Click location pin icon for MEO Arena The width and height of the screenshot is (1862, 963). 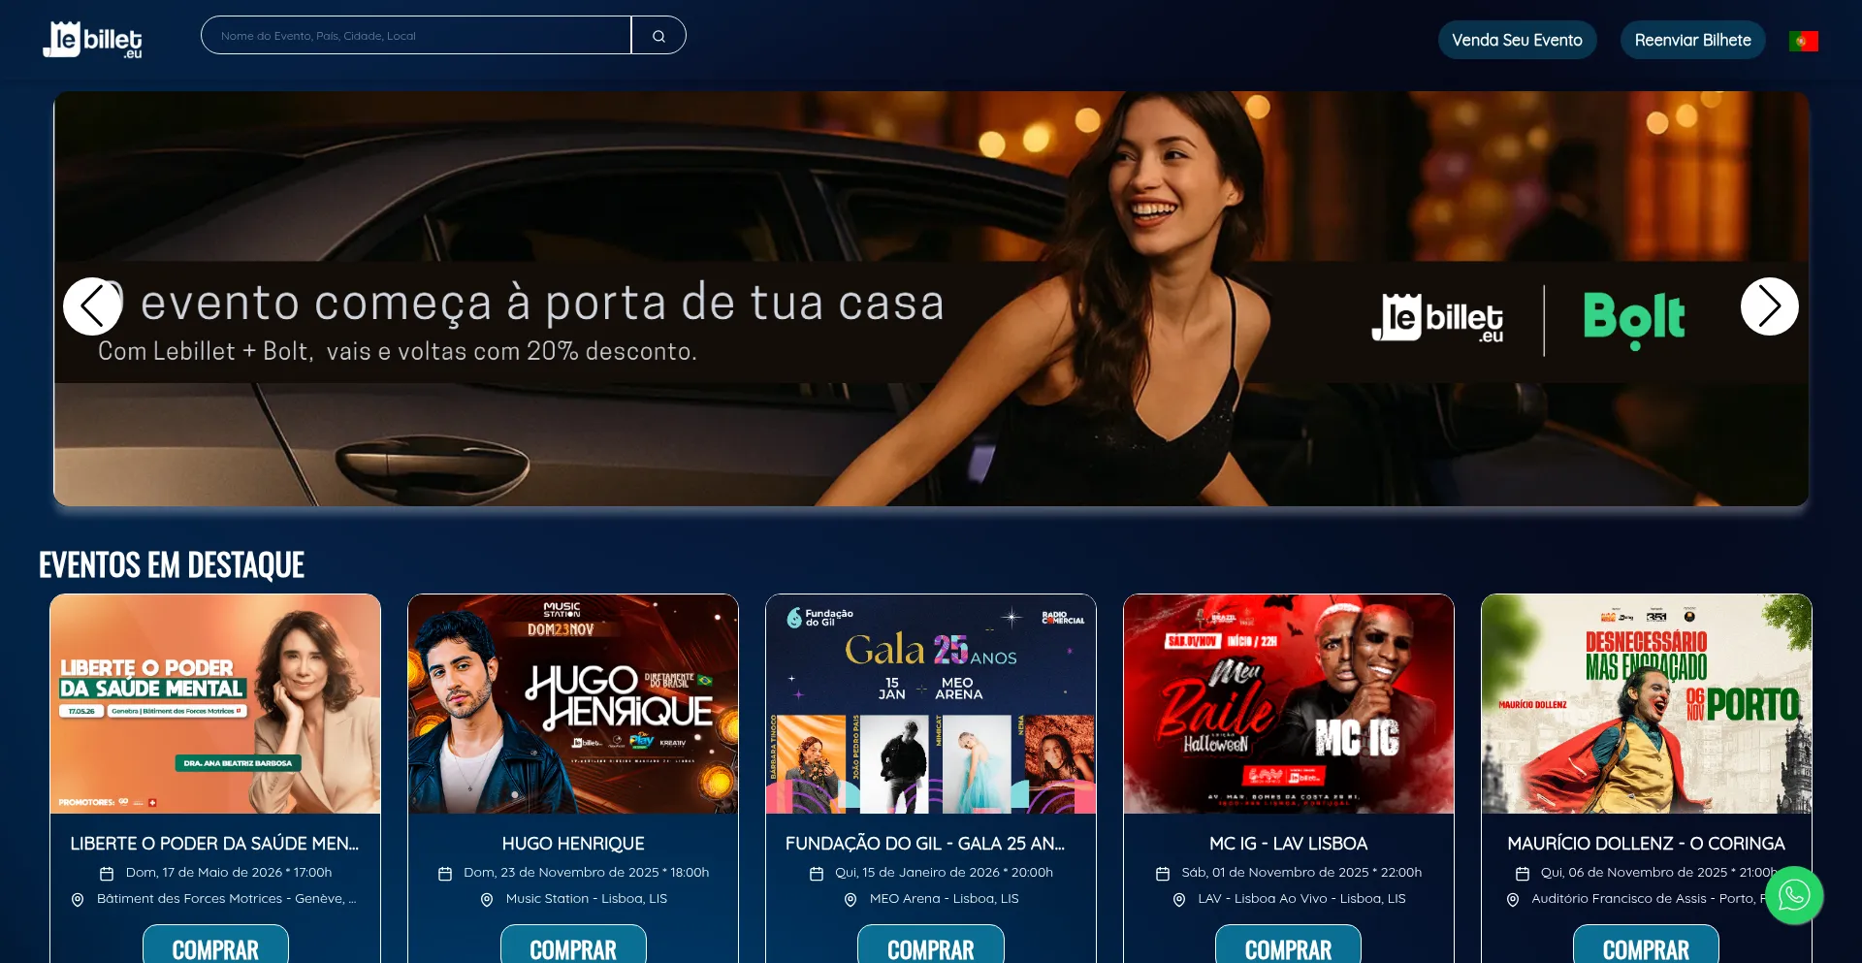click(851, 900)
